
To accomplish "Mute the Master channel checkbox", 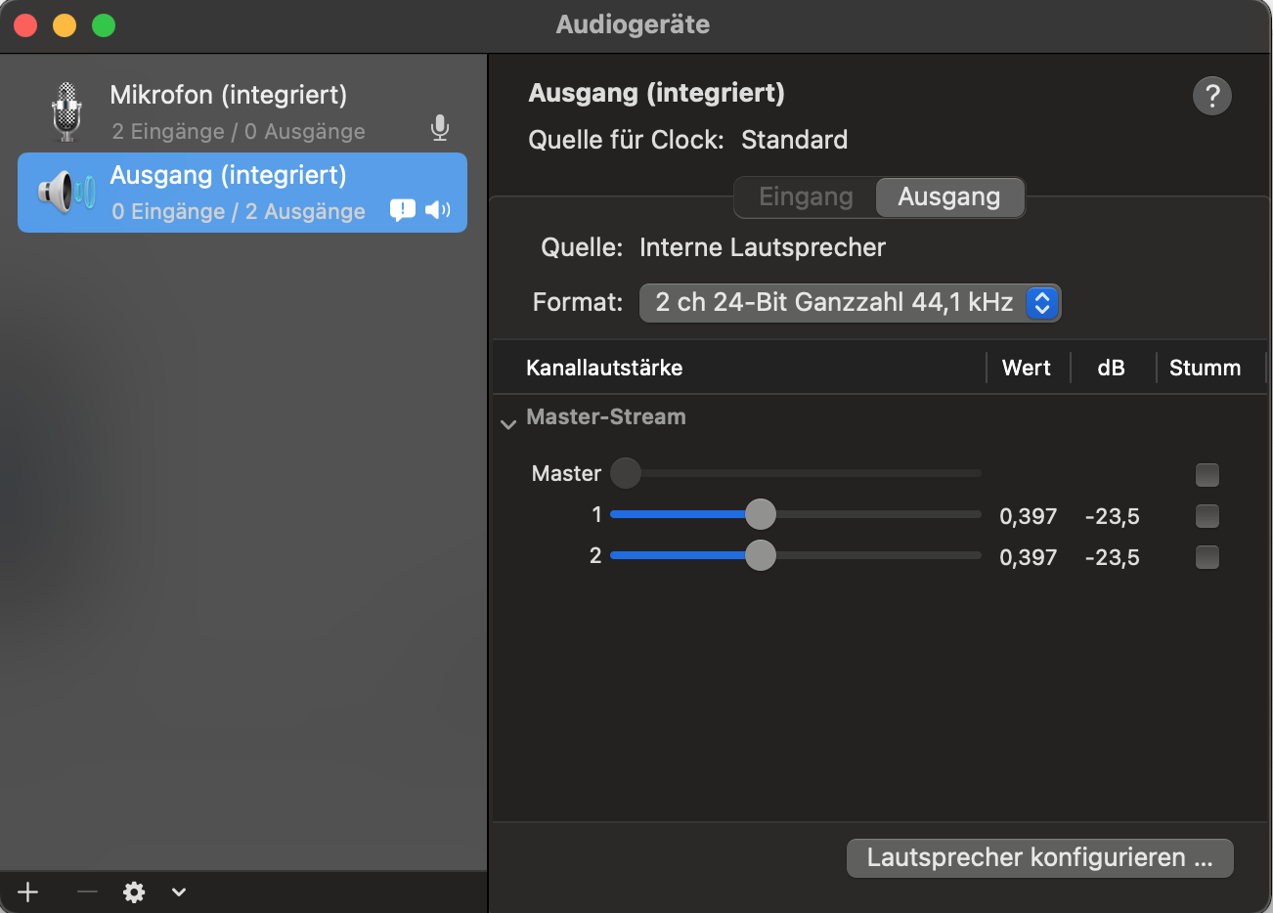I will click(x=1207, y=475).
